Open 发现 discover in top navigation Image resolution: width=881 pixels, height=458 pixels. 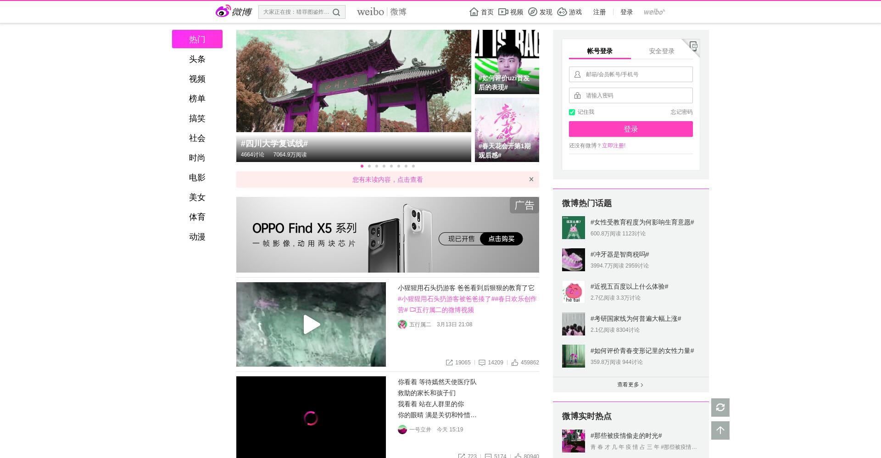pyautogui.click(x=540, y=12)
